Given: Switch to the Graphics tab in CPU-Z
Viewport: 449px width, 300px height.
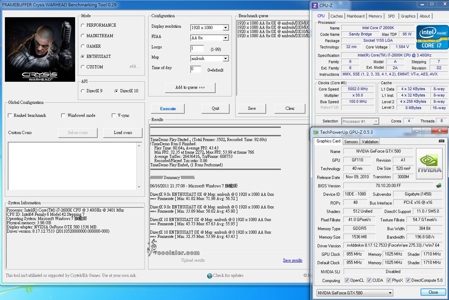Looking at the screenshot, I should [408, 16].
